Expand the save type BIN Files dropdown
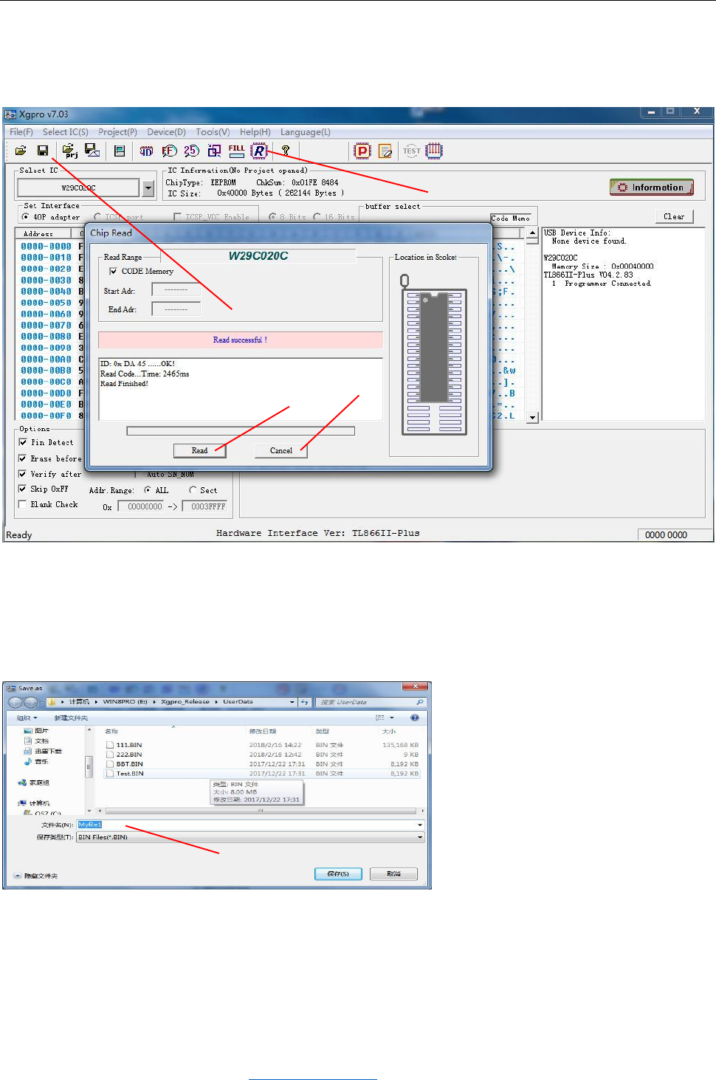716x1080 pixels. (x=420, y=837)
